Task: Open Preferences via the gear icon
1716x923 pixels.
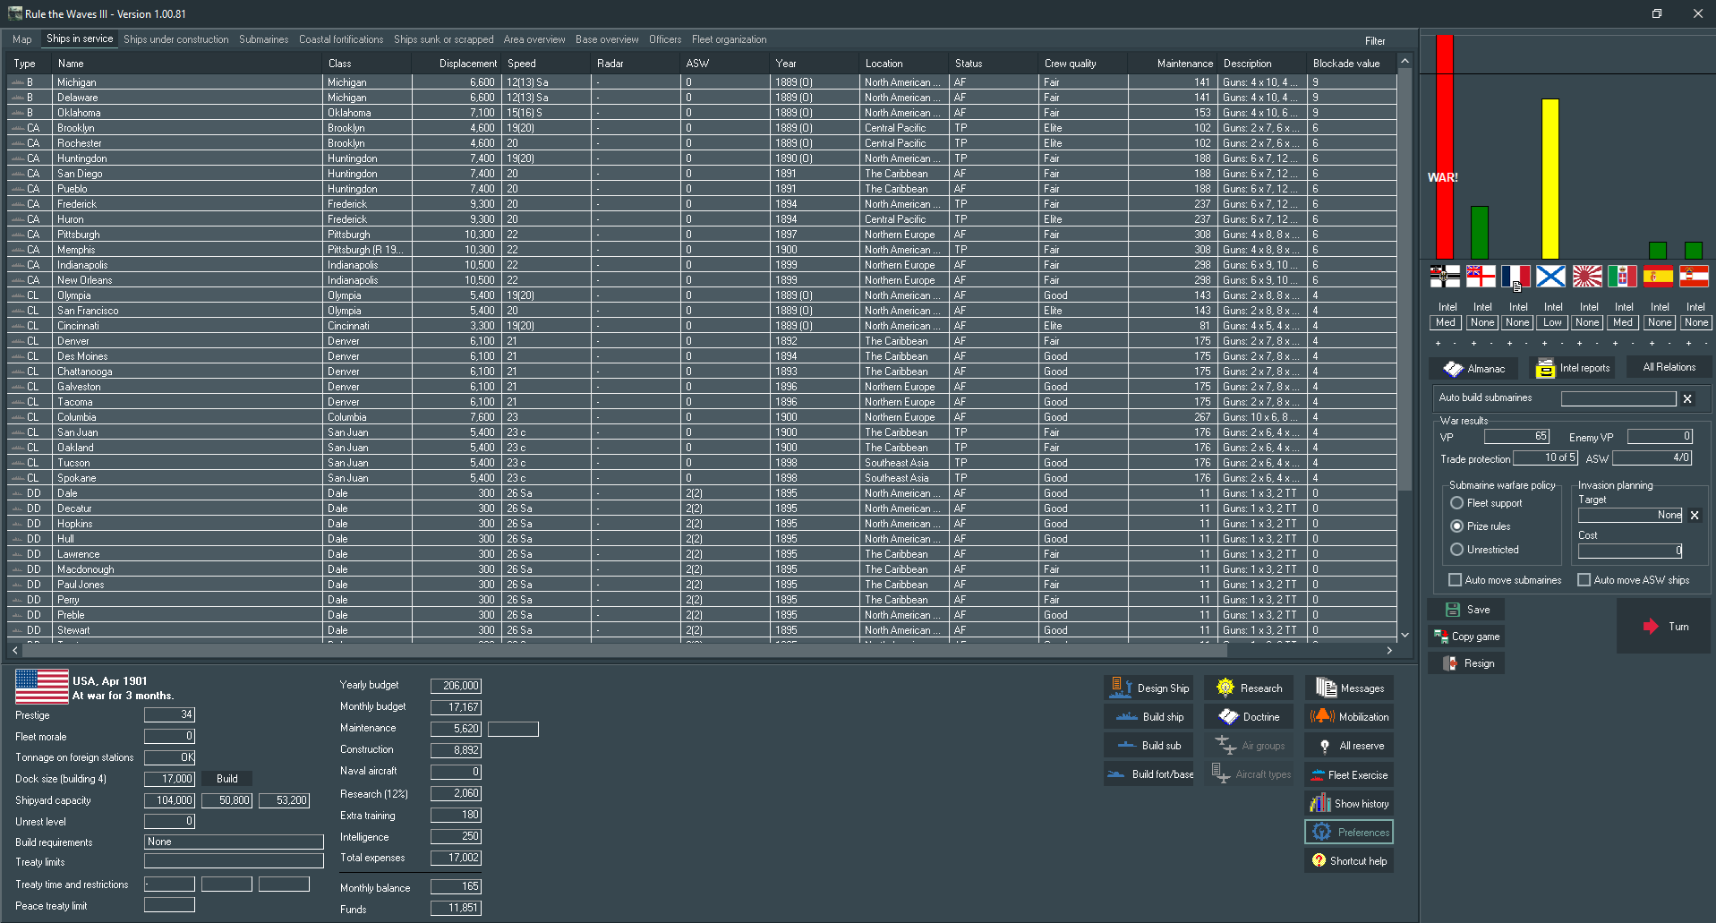Action: pyautogui.click(x=1321, y=832)
